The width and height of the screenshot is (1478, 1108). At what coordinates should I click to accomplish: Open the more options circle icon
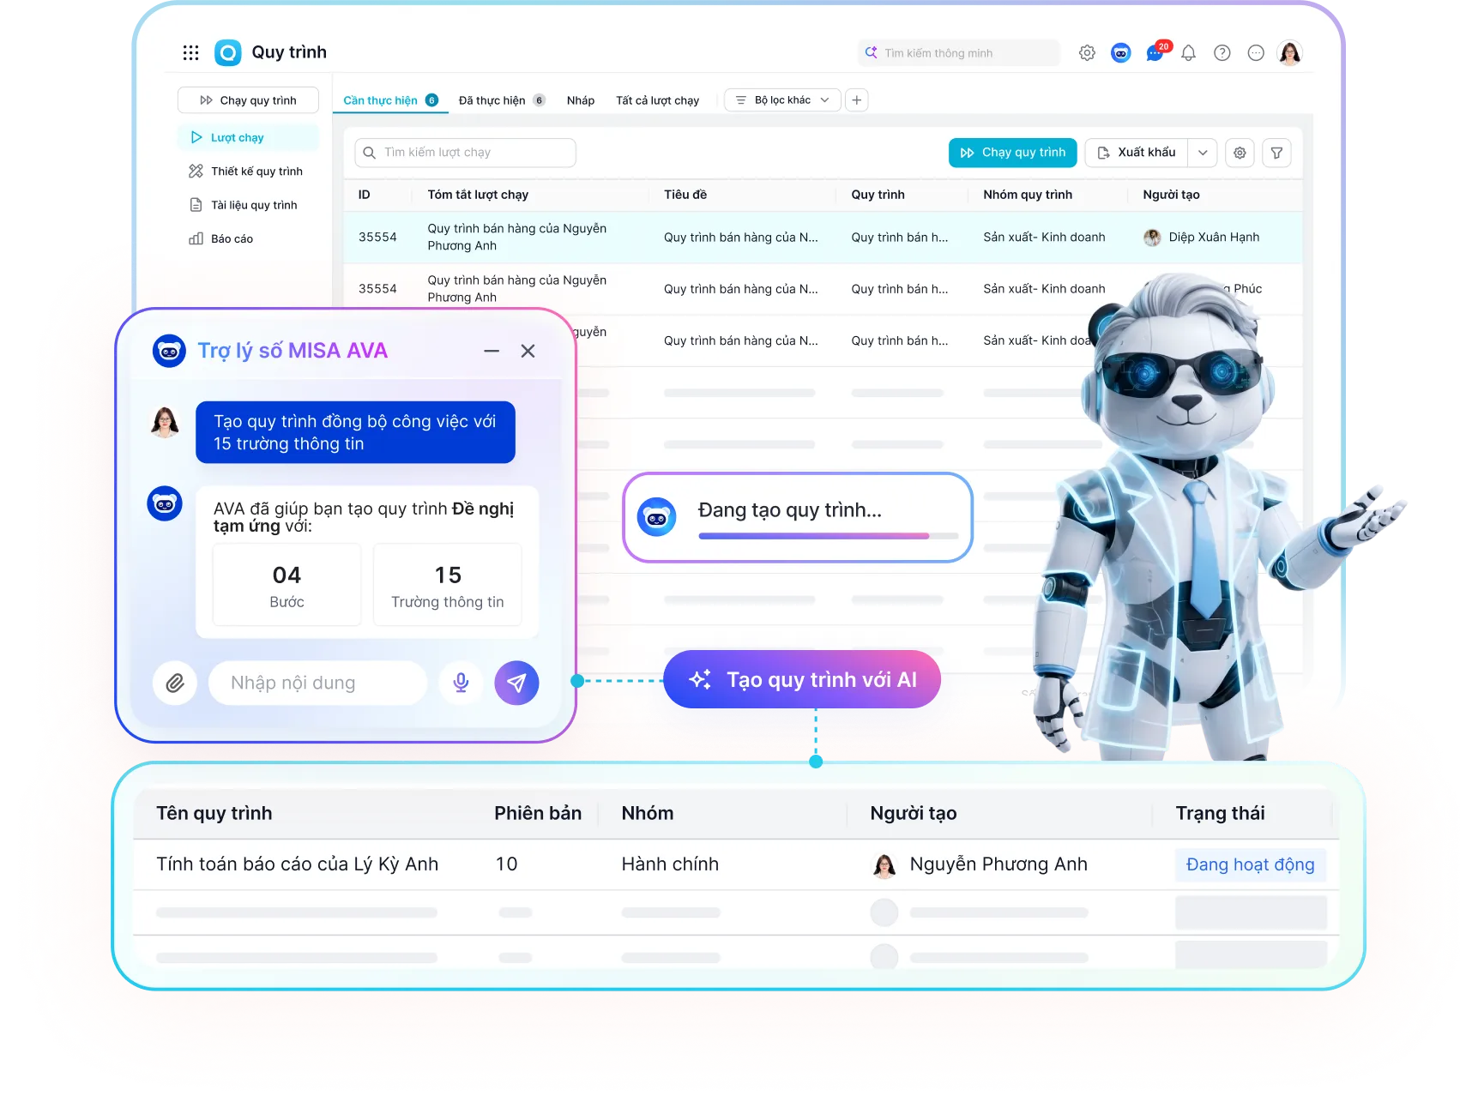click(1256, 53)
